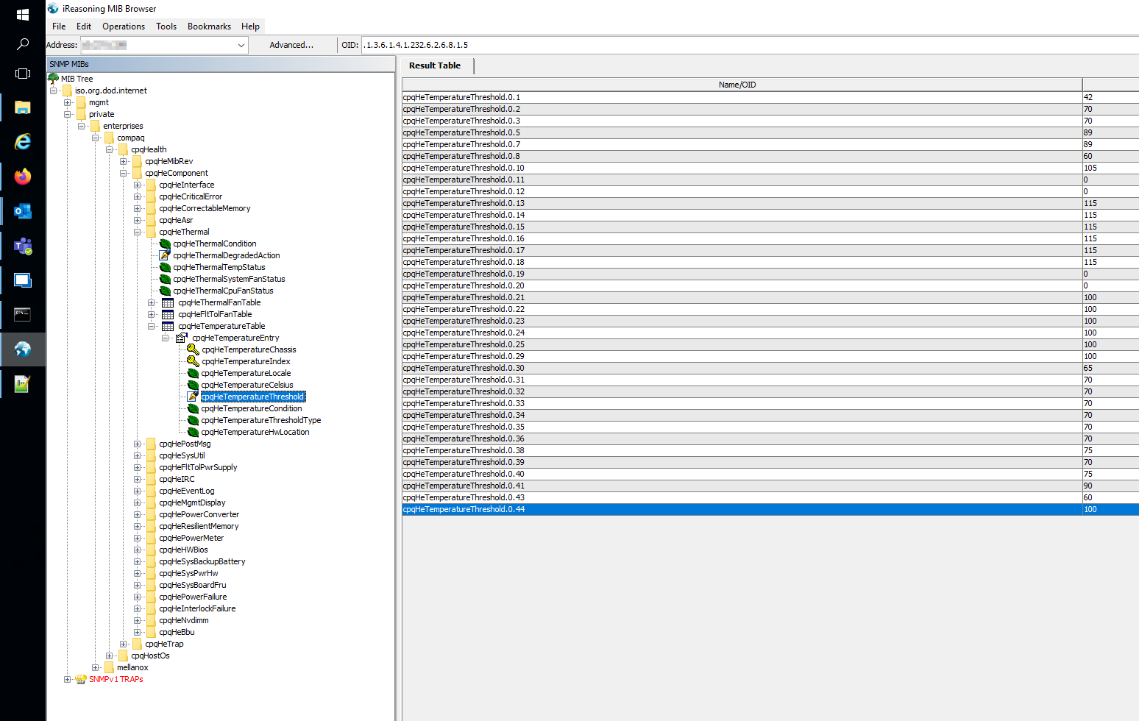
Task: Expand the cpqHeTrap node
Action: [x=124, y=644]
